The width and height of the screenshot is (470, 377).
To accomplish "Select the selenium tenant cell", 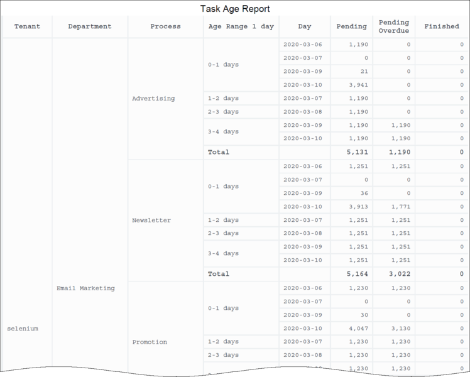I will (x=23, y=329).
